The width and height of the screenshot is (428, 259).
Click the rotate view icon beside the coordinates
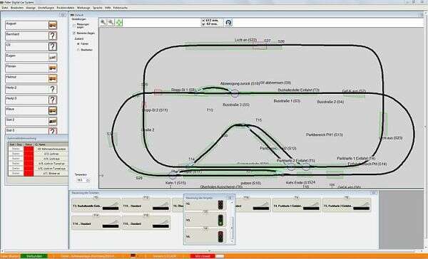click(x=228, y=22)
